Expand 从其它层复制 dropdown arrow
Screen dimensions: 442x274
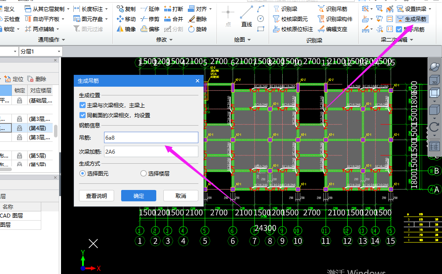(68, 9)
